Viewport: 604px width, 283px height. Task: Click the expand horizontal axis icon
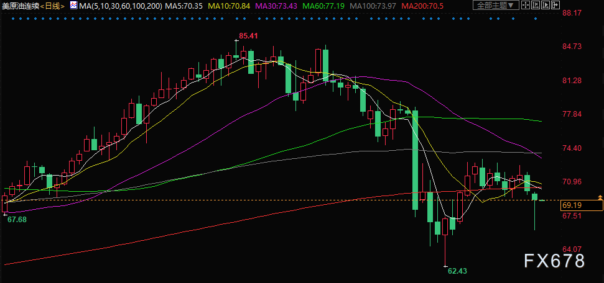coord(546,5)
